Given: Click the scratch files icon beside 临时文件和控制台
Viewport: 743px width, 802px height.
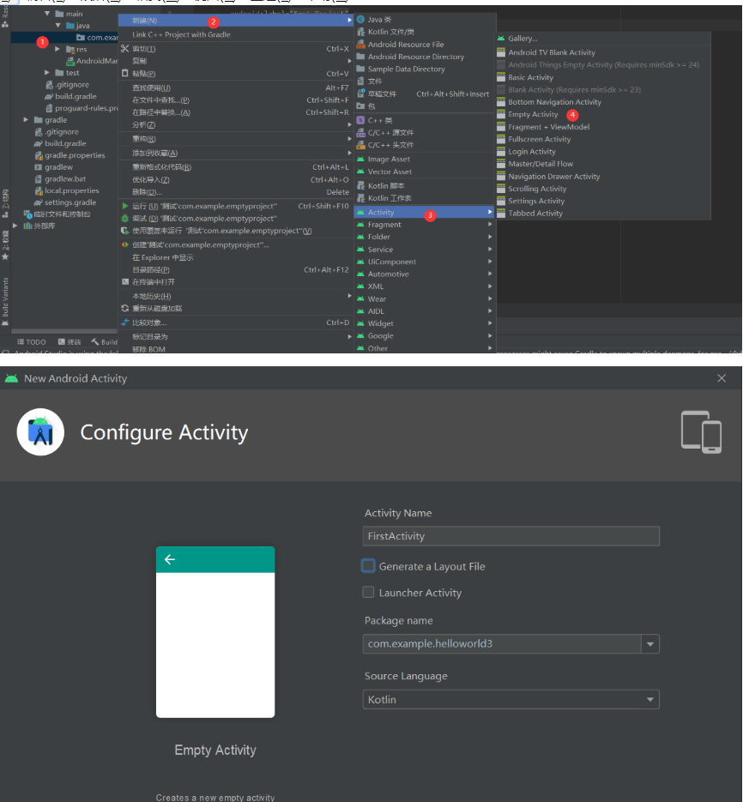Looking at the screenshot, I should [28, 214].
